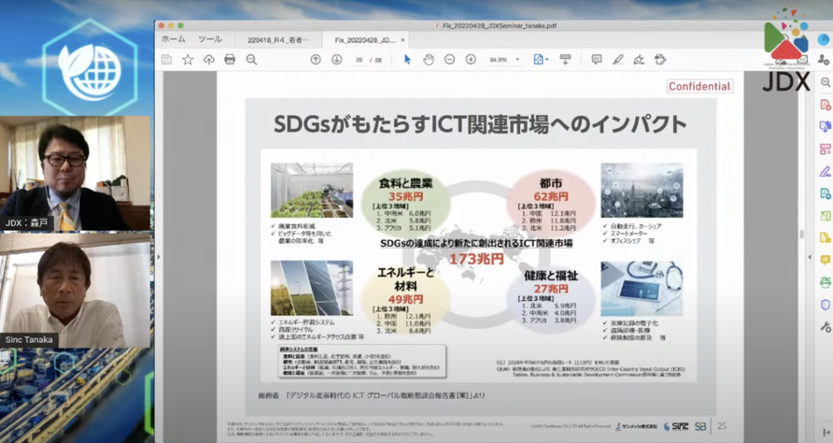Image resolution: width=833 pixels, height=443 pixels.
Task: Click the medical tablet stethoscope photo
Action: point(642,288)
